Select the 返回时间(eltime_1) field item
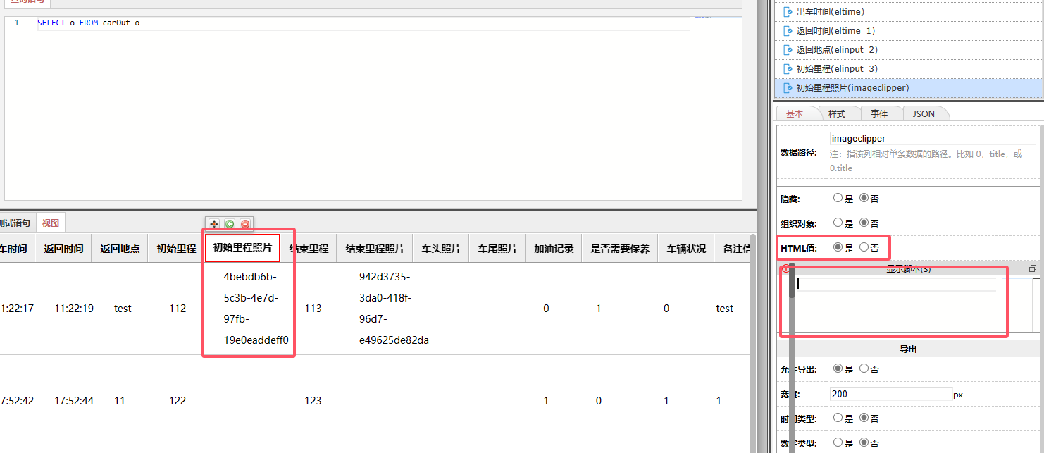The width and height of the screenshot is (1044, 453). click(908, 31)
